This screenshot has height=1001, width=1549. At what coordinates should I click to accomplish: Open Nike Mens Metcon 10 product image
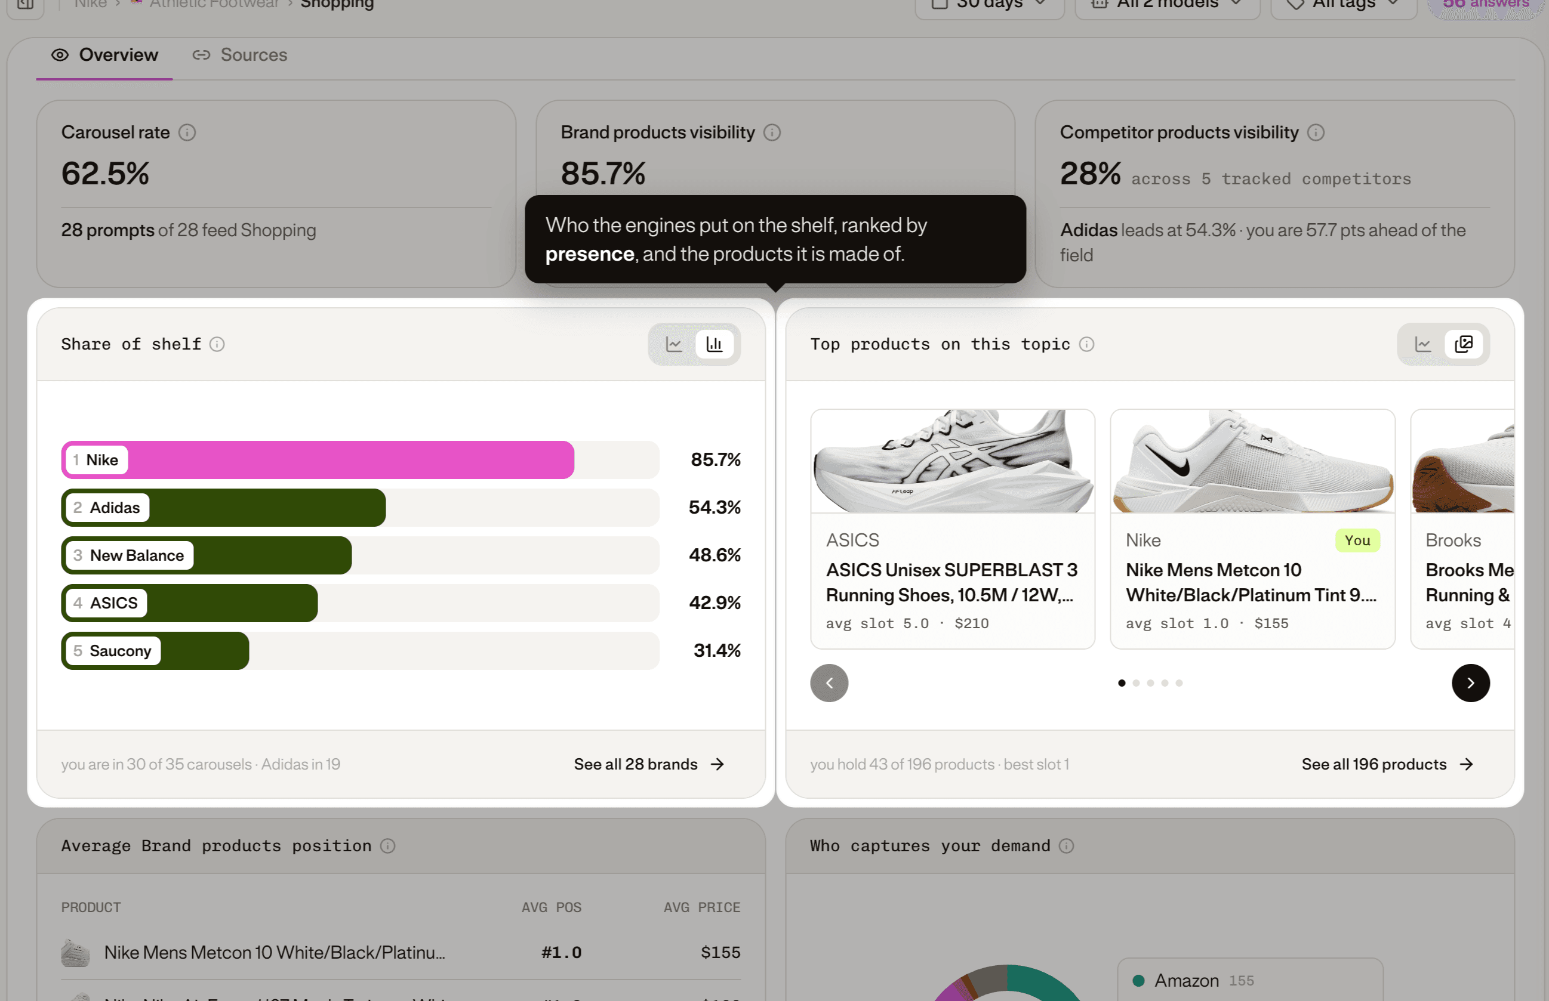point(1252,462)
